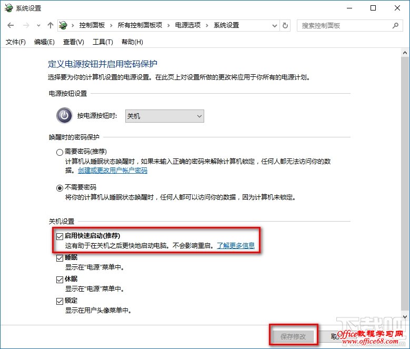Minimize the 系统设置 window
This screenshot has width=410, height=349.
coord(349,8)
